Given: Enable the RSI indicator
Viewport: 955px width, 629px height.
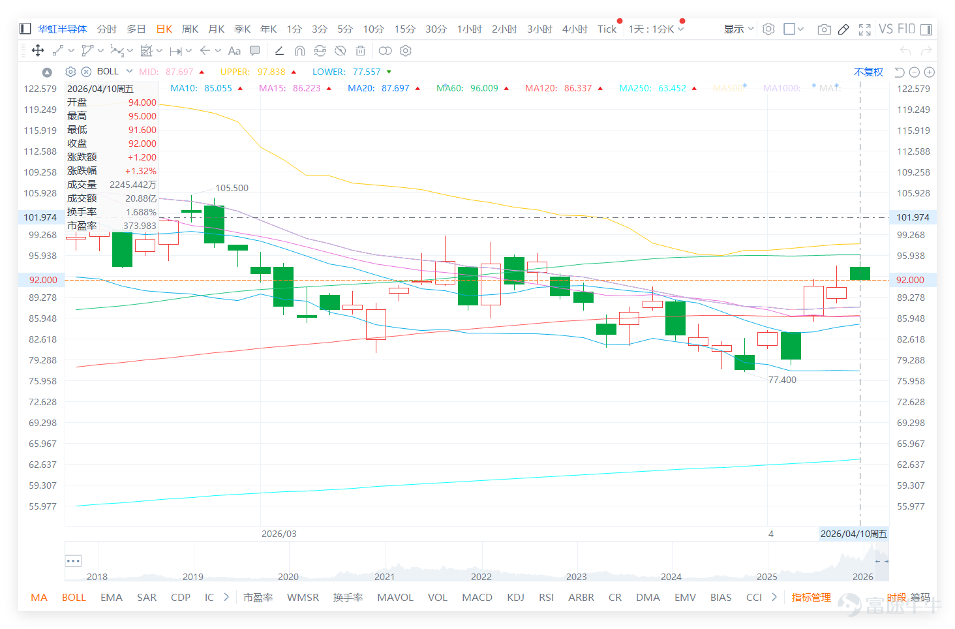Looking at the screenshot, I should click(546, 597).
